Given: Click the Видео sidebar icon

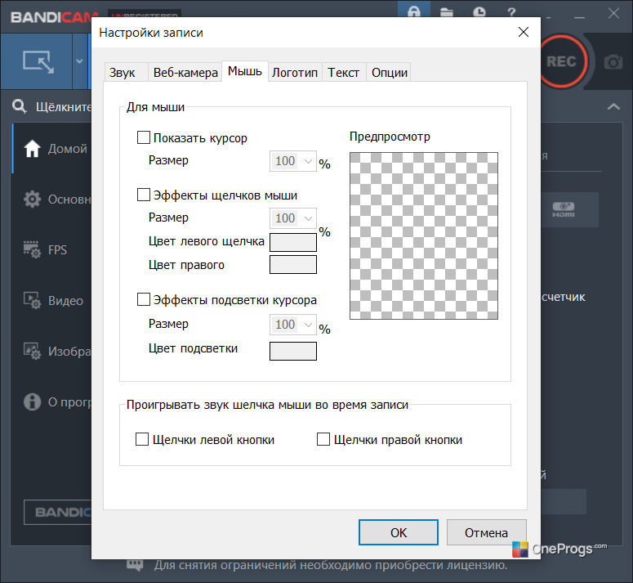Looking at the screenshot, I should point(32,300).
